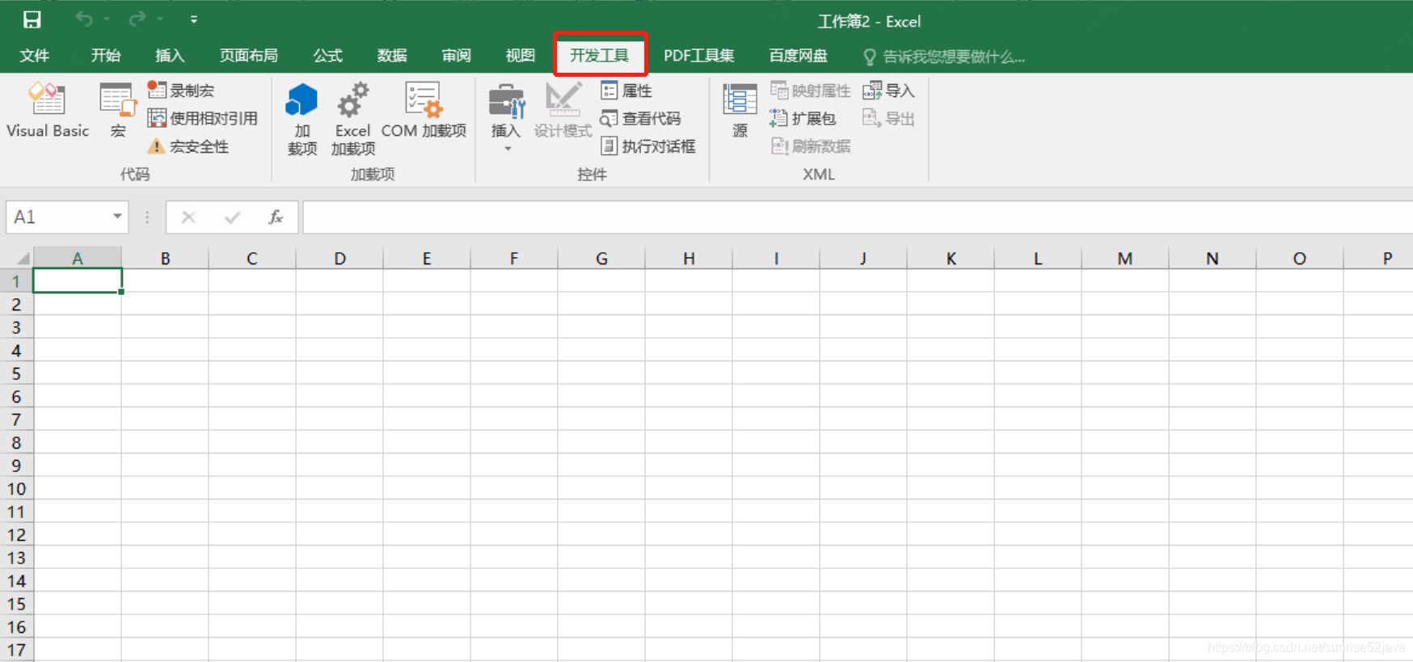Select row 1 header
The width and height of the screenshot is (1413, 662).
click(x=16, y=281)
